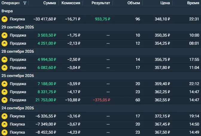This screenshot has width=201, height=136.
Task: Click the asset icon of the 3 503,50 ₽ sale
Action: pos(4,35)
